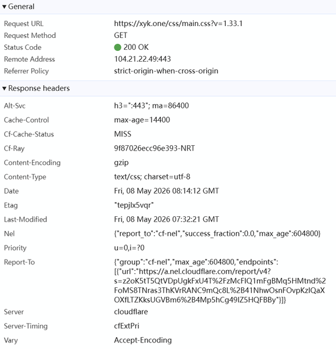This screenshot has height=349, width=336.
Task: Select the Remote Address value 104.21.22.49:443
Action: point(142,59)
